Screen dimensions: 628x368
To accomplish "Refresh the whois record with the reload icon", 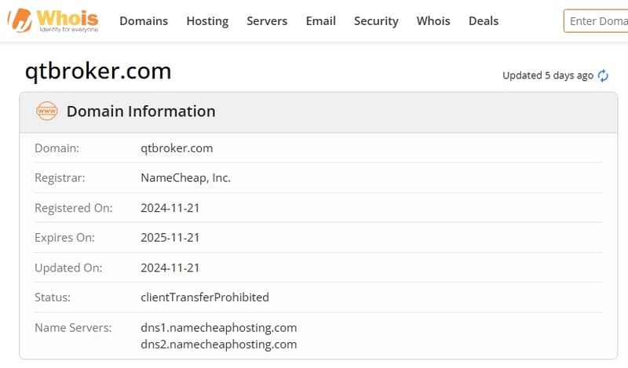I will pyautogui.click(x=603, y=75).
